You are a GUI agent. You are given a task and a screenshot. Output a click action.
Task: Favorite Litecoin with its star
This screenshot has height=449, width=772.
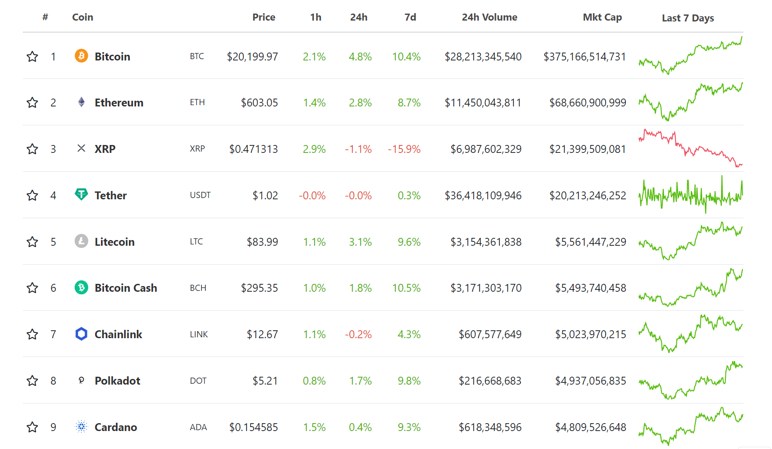(32, 242)
